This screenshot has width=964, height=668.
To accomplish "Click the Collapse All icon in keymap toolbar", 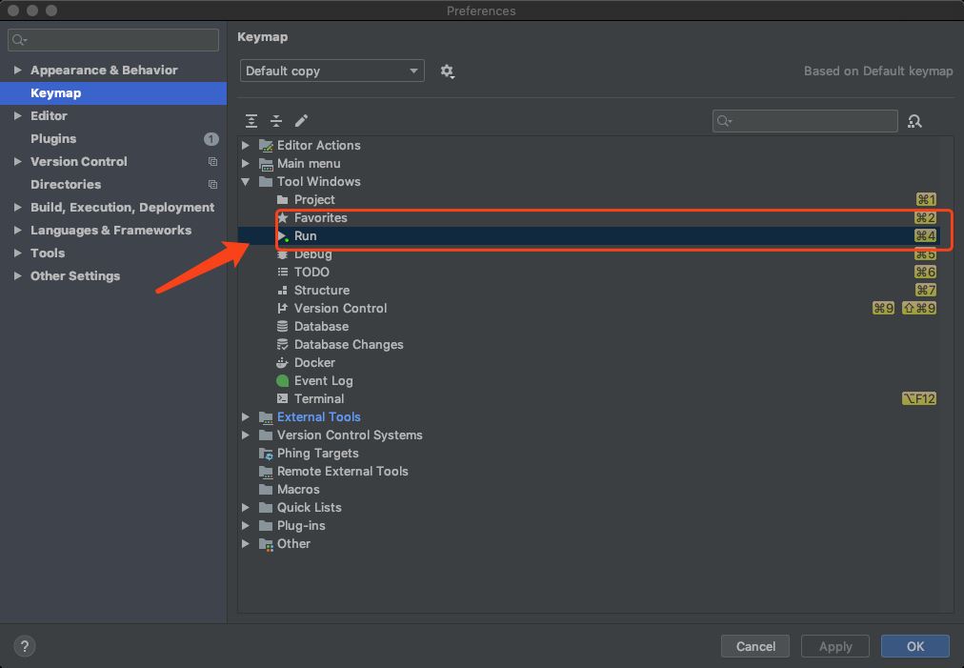I will point(276,121).
